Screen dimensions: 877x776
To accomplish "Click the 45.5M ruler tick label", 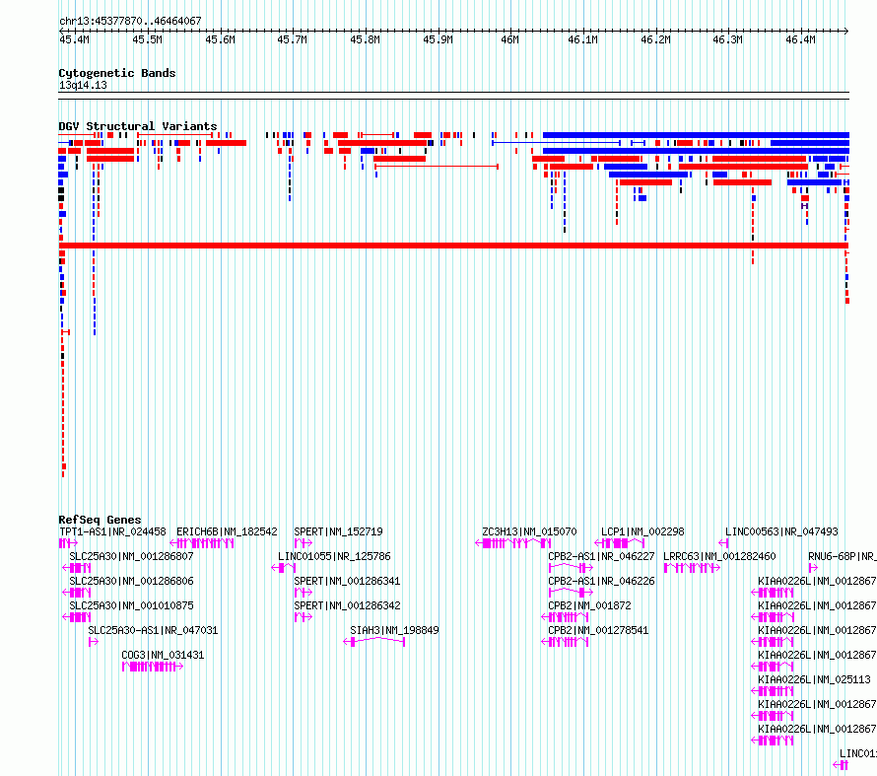I will click(147, 39).
